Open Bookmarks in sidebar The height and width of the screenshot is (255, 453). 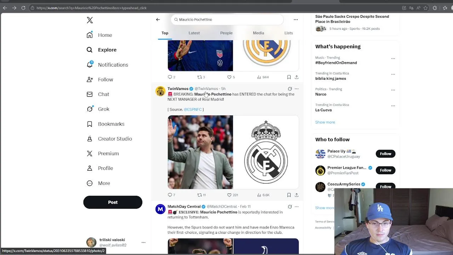pos(105,124)
